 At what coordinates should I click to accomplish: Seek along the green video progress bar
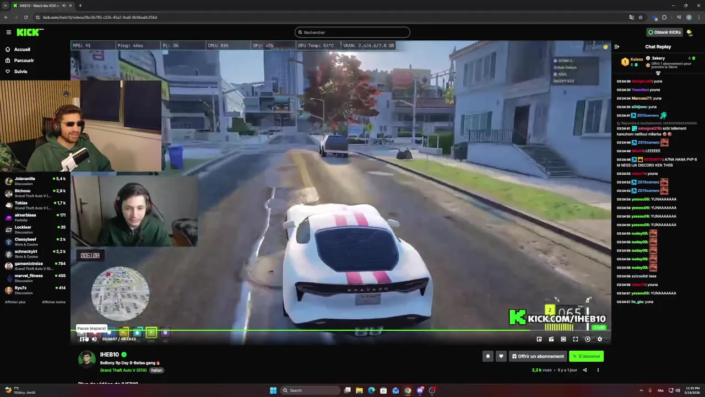340,330
